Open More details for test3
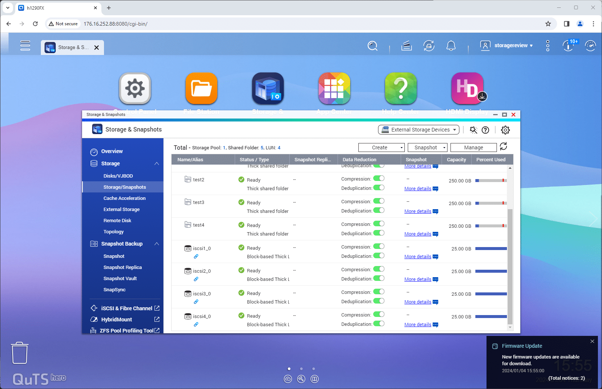602x389 pixels. (x=418, y=211)
